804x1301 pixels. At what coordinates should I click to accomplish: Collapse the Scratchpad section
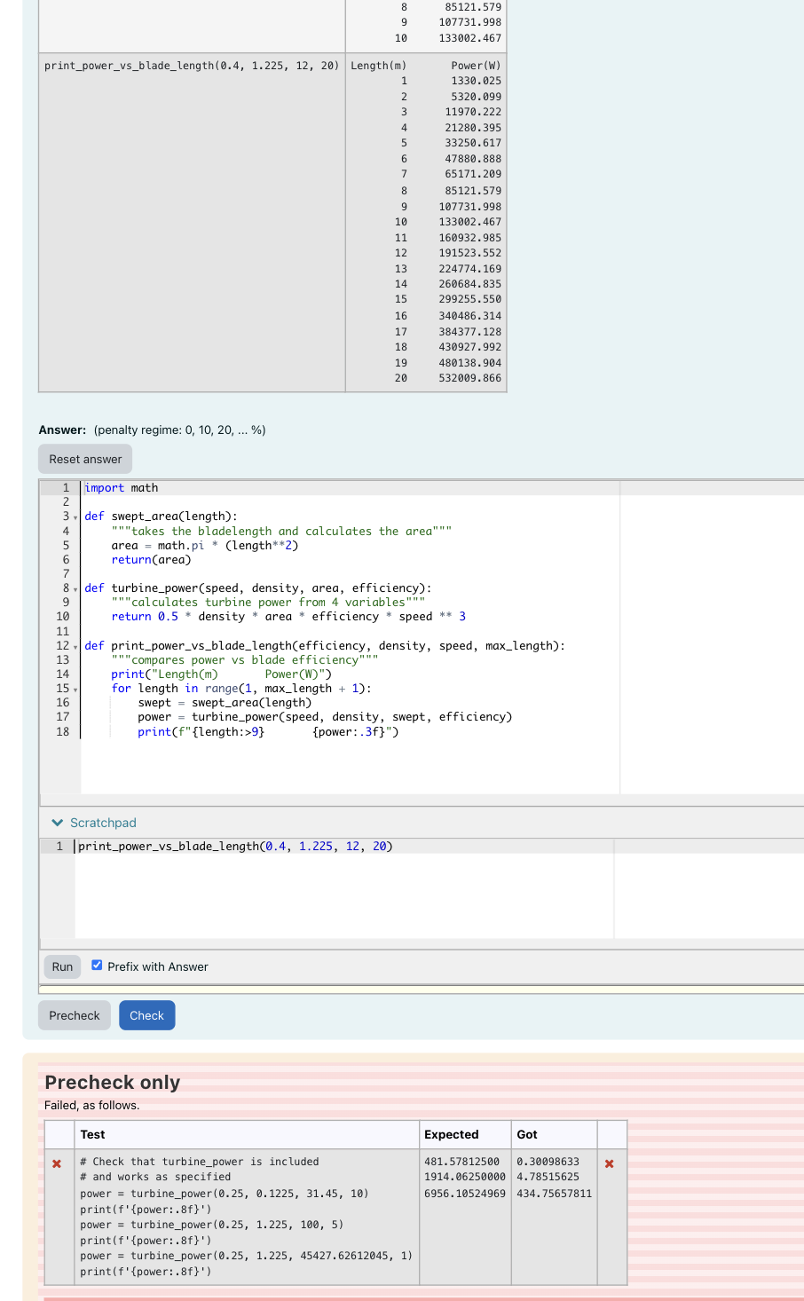click(57, 823)
